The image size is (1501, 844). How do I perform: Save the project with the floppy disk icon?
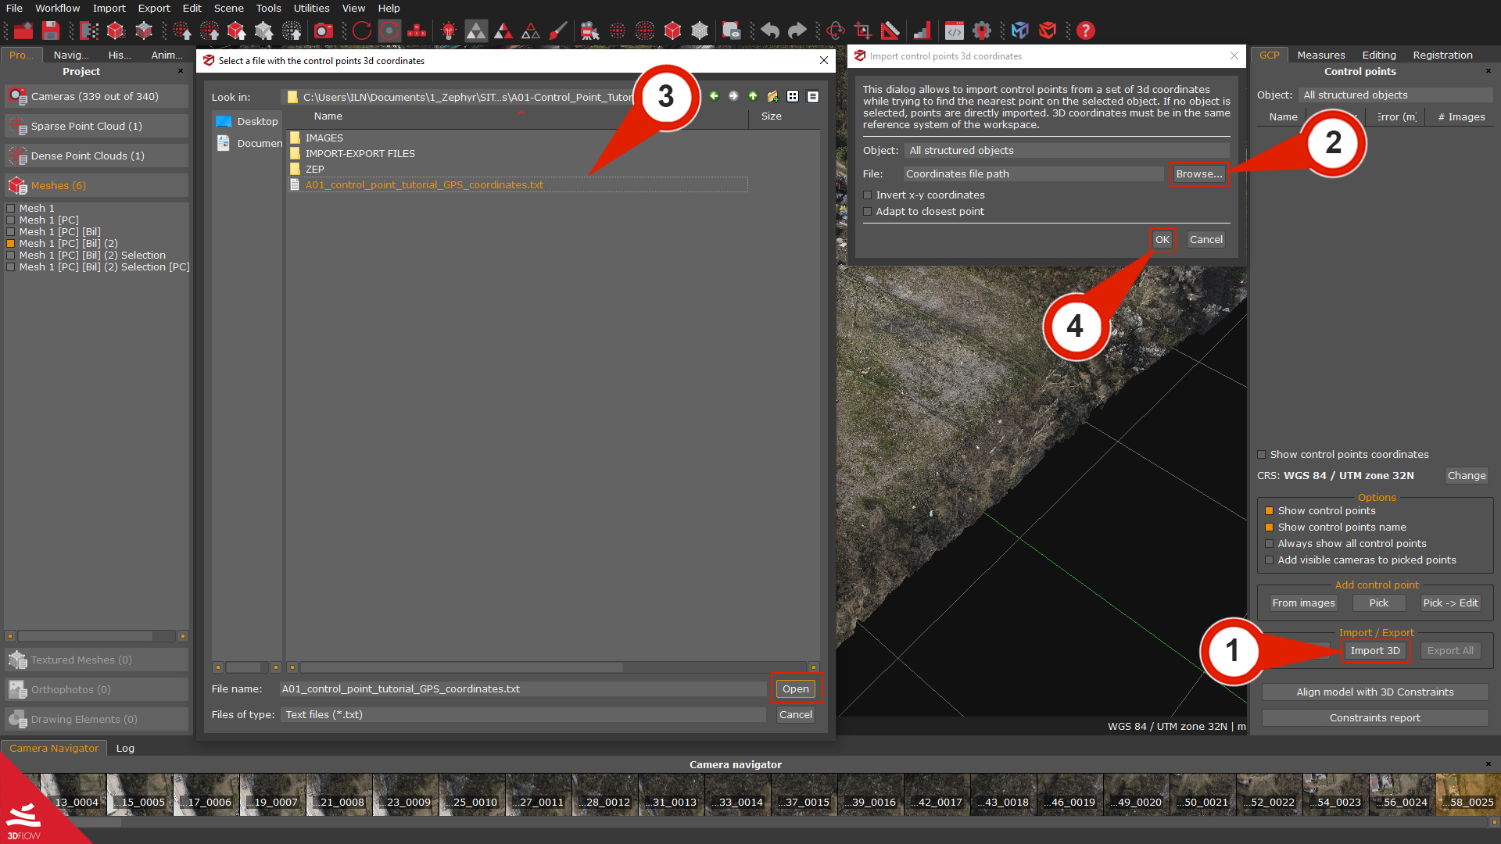[x=50, y=30]
